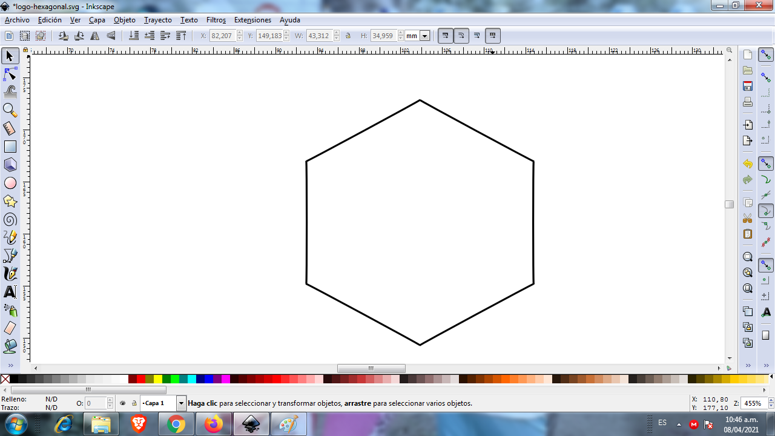
Task: Open the Extensiones menu
Action: point(252,20)
